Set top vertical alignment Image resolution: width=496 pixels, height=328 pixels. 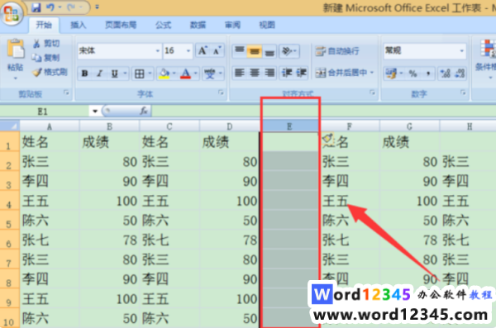tap(240, 51)
